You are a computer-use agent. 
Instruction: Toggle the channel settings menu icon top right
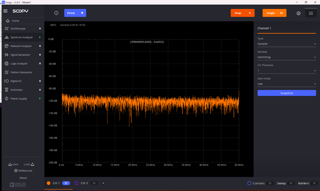click(311, 13)
